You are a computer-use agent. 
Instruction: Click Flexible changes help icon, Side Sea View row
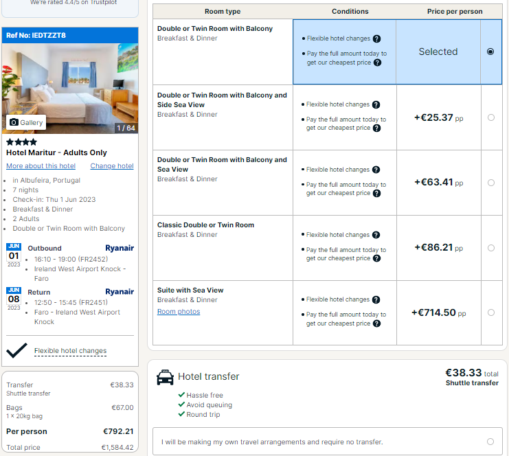[x=376, y=104]
